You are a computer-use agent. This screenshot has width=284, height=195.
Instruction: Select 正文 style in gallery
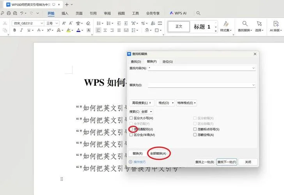coord(179,27)
